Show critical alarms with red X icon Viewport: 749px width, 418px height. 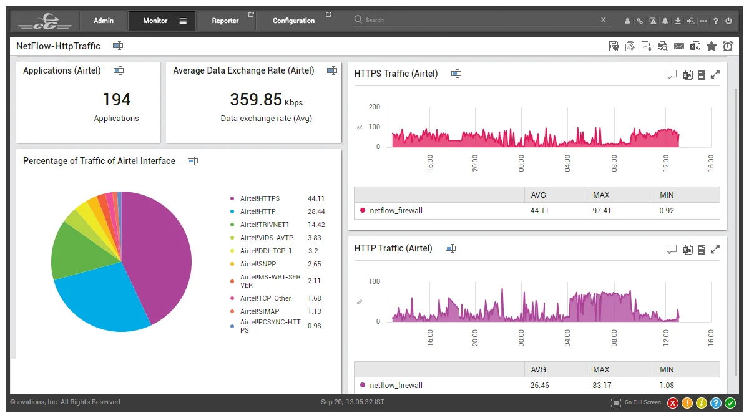(673, 403)
